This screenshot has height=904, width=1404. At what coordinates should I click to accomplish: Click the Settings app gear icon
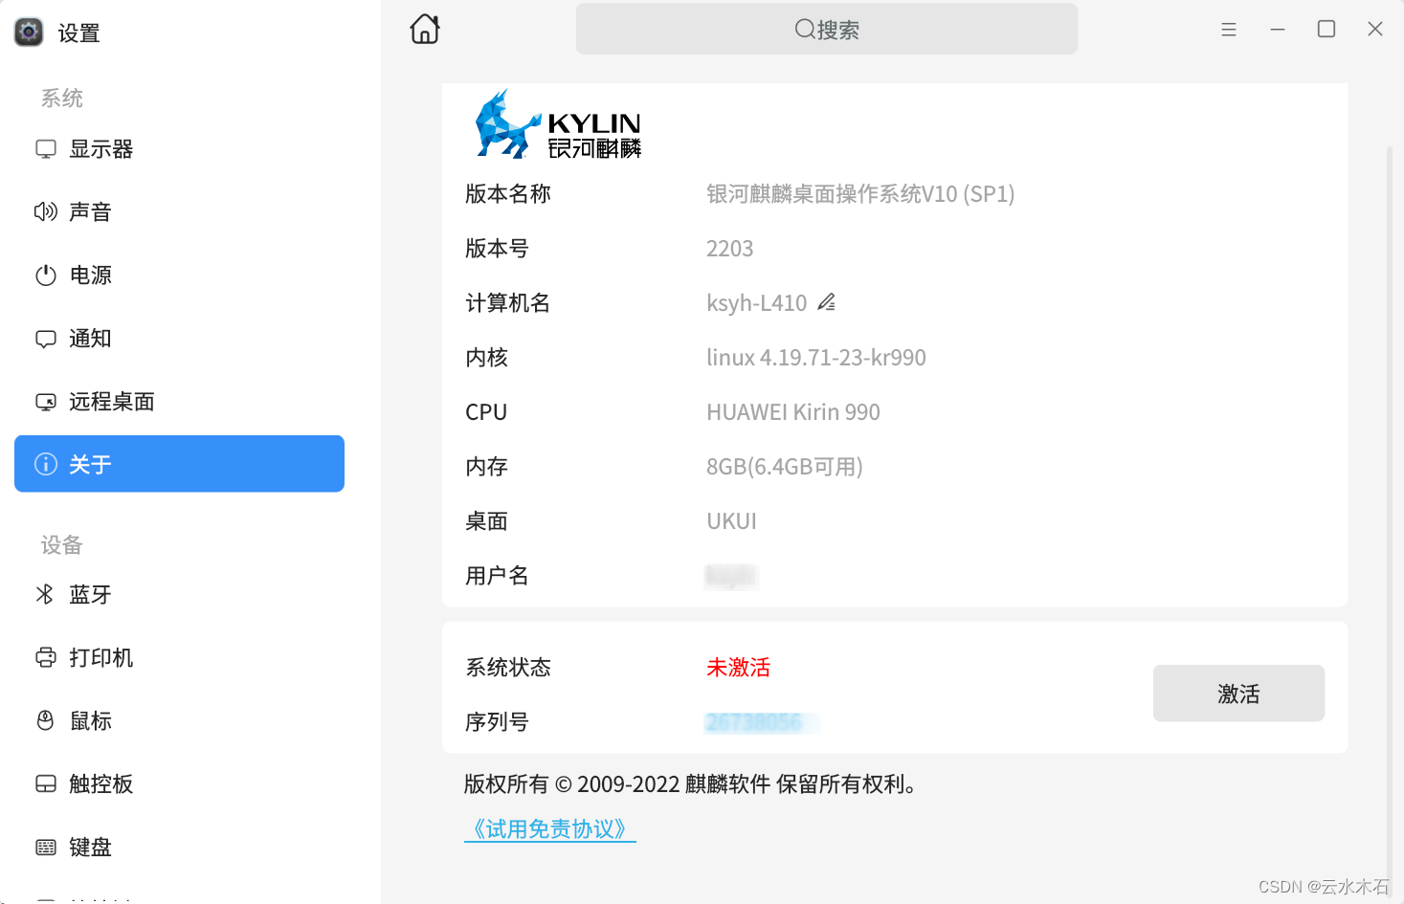pos(29,32)
